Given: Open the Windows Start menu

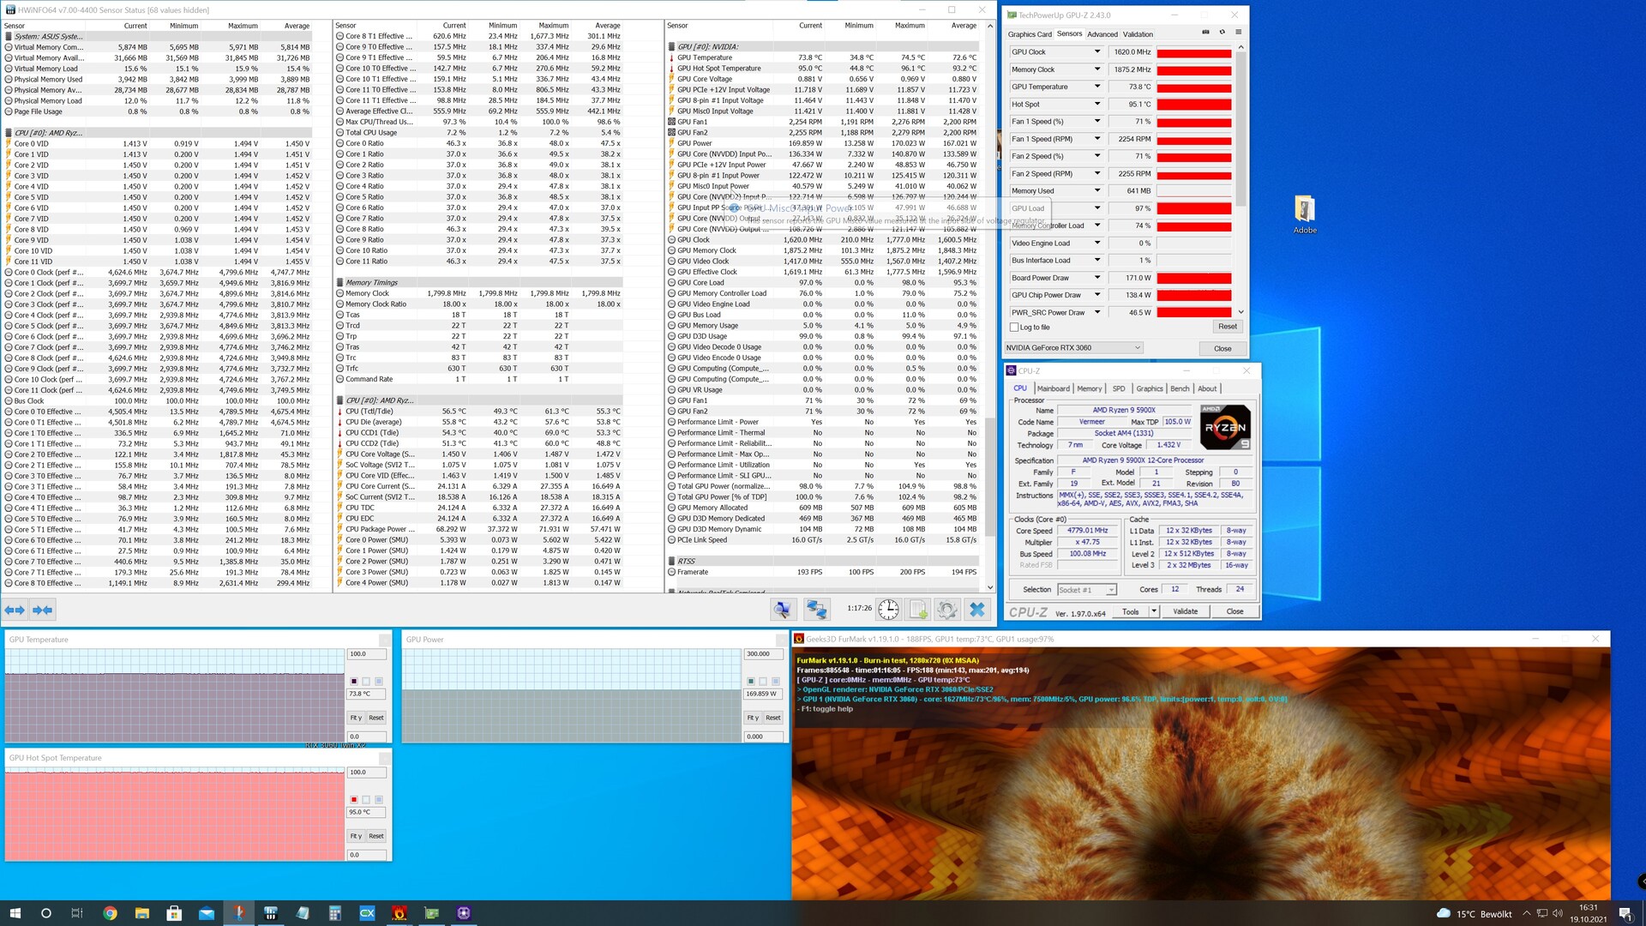Looking at the screenshot, I should (15, 913).
